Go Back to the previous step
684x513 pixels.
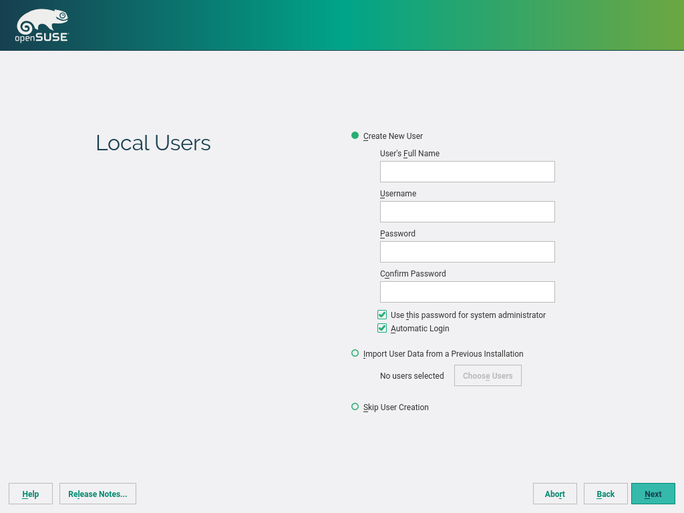point(605,494)
